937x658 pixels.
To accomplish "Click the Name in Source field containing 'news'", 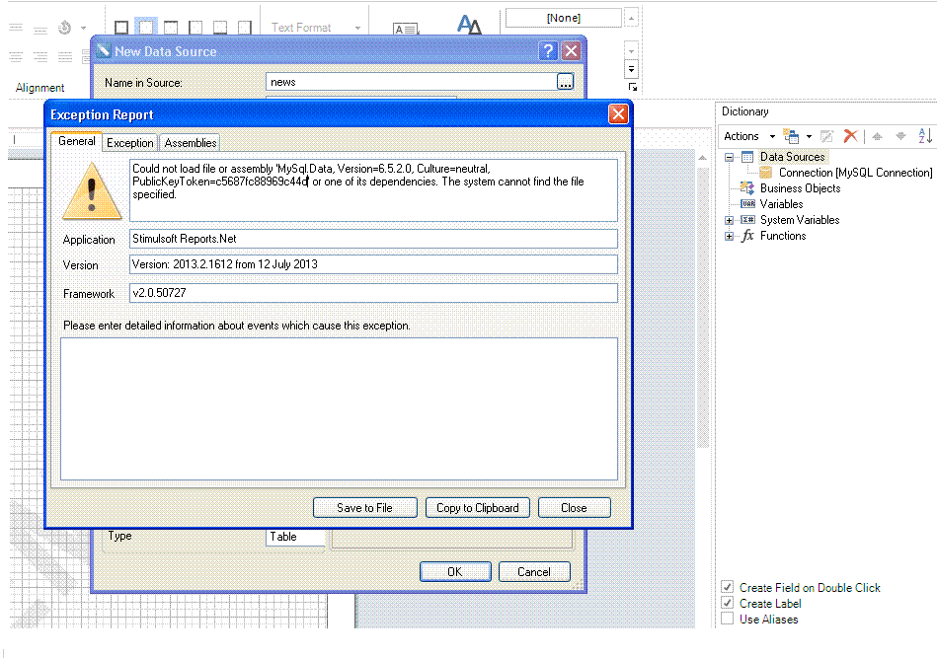I will pos(412,82).
